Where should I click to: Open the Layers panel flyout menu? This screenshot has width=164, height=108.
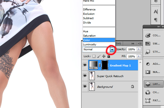pyautogui.click(x=140, y=43)
